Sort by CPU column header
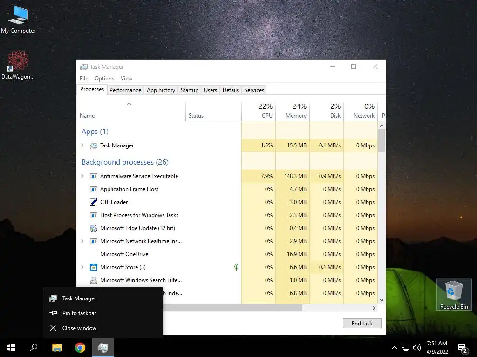477x357 pixels. 259,112
